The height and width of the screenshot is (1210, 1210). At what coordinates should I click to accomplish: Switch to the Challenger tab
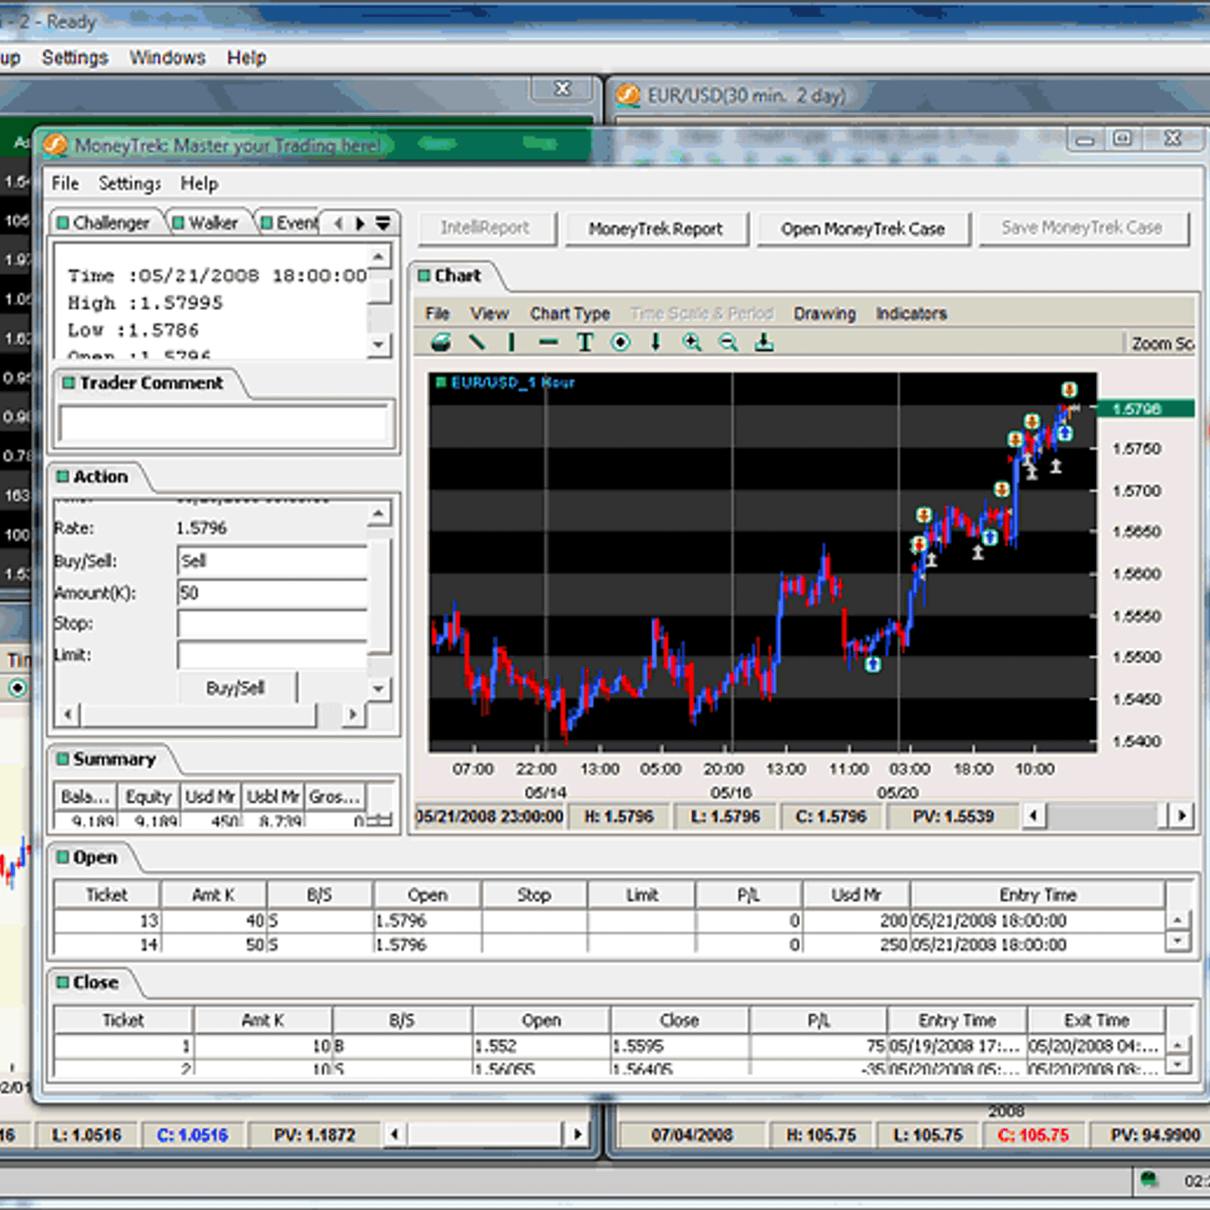(x=104, y=223)
